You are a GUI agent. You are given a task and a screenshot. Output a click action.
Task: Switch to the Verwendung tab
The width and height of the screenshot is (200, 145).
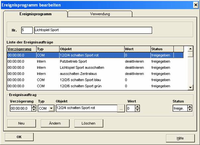(x=100, y=14)
